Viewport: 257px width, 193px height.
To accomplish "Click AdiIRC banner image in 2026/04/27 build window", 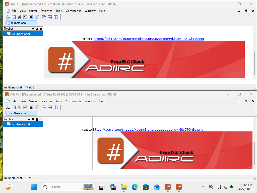I will click(144, 60).
